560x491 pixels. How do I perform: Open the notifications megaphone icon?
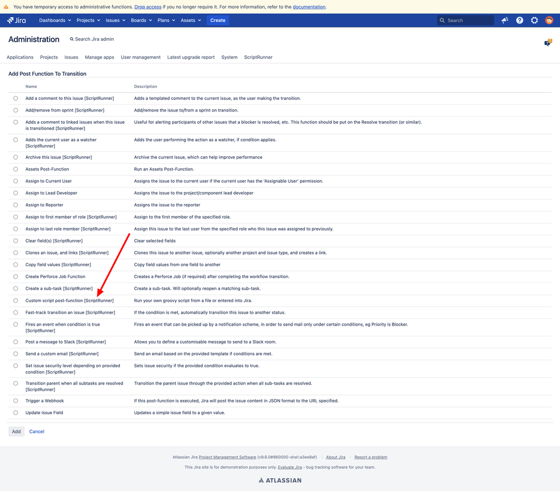click(505, 20)
